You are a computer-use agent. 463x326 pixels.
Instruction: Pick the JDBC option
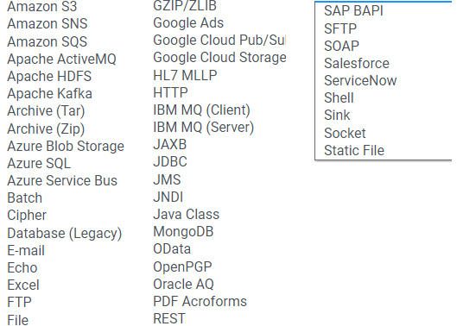click(170, 162)
